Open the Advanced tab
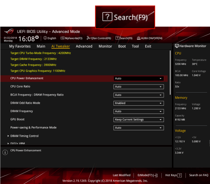The image size is (210, 184). [x=84, y=46]
